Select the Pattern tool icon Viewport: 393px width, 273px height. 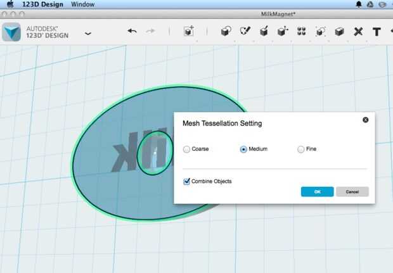[x=302, y=32]
